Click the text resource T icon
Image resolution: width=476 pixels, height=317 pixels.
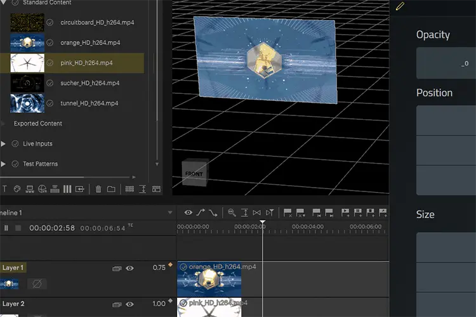pyautogui.click(x=4, y=189)
